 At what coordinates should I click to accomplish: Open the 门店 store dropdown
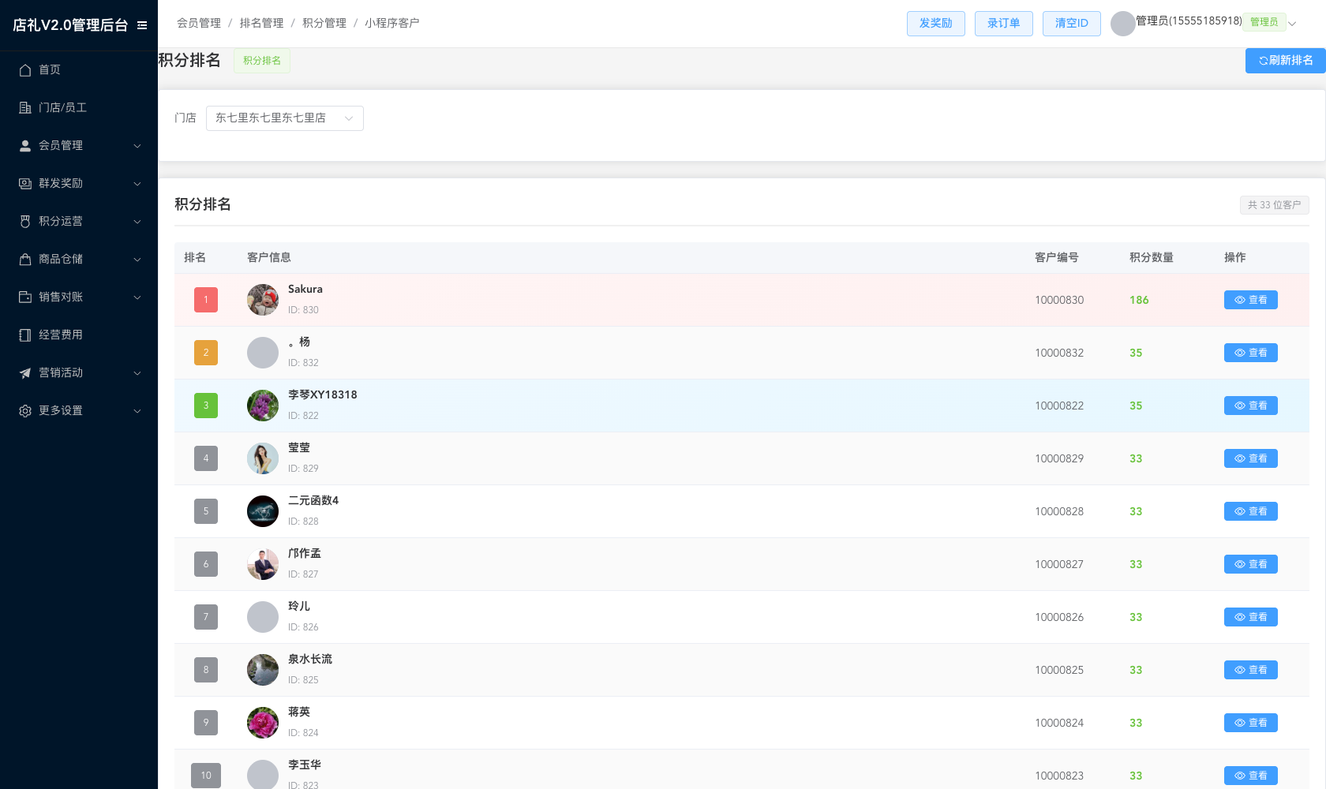point(285,118)
